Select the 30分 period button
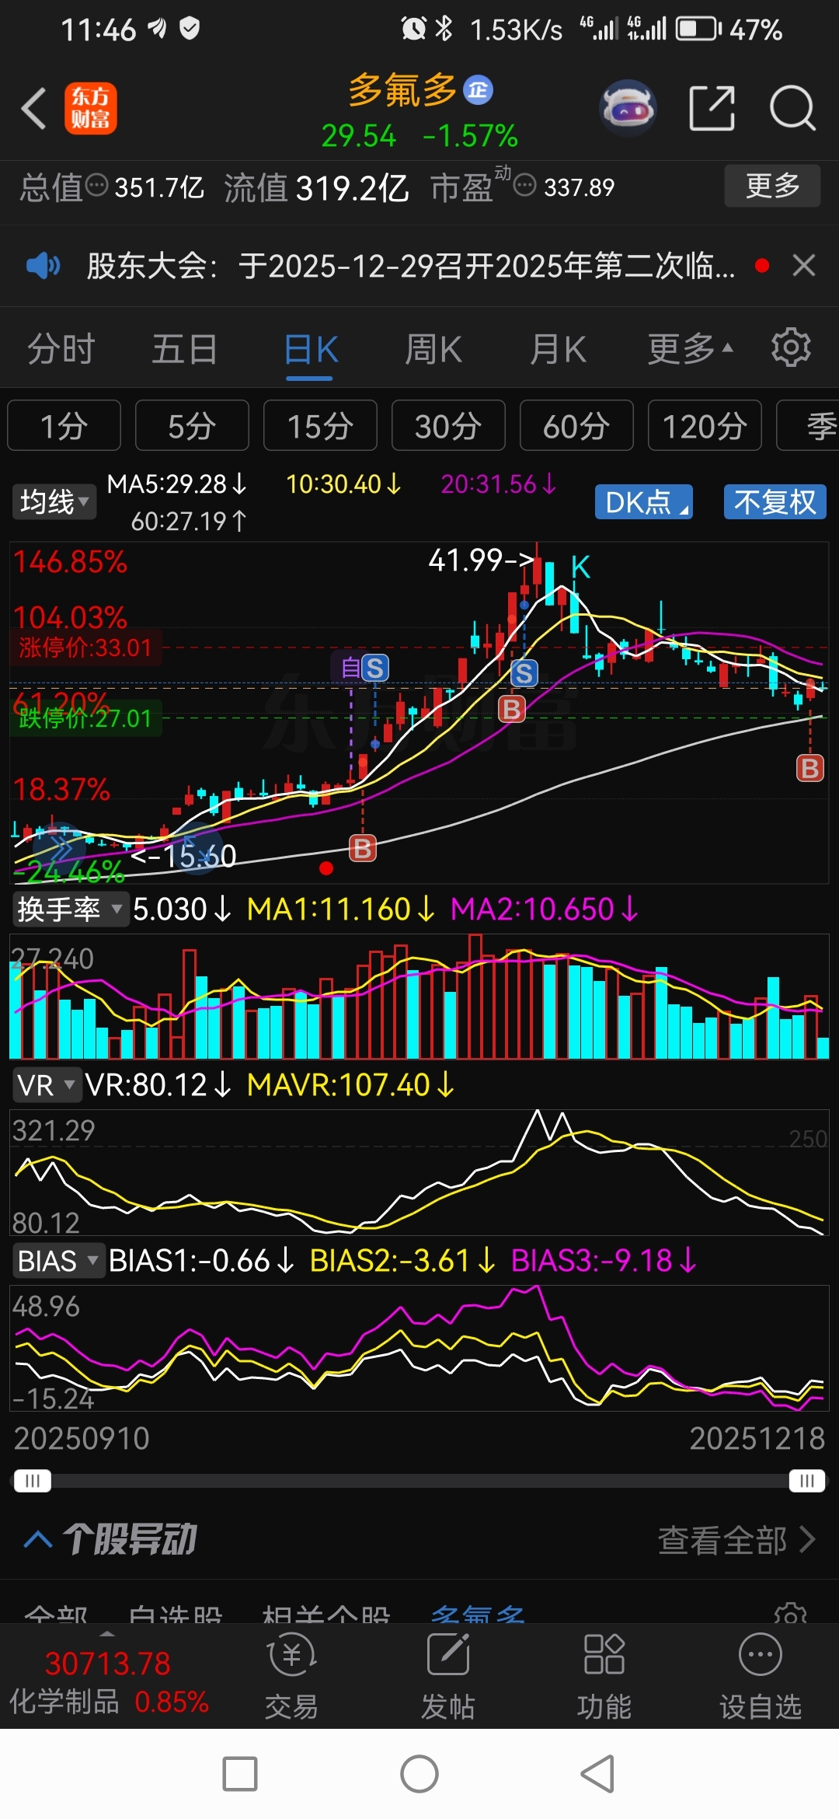The width and height of the screenshot is (839, 1819). coord(448,425)
